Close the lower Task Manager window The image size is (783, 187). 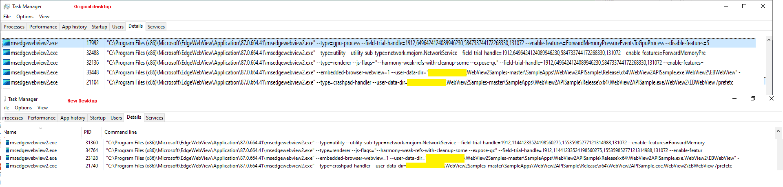coord(771,99)
